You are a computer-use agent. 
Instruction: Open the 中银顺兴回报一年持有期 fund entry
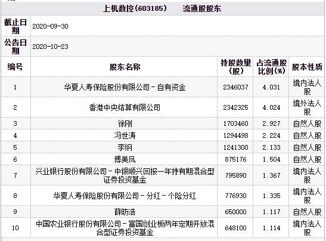(x=125, y=175)
